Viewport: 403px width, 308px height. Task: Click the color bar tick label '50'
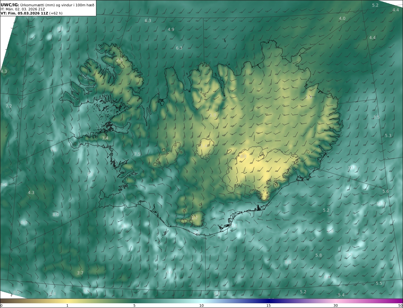[400, 305]
